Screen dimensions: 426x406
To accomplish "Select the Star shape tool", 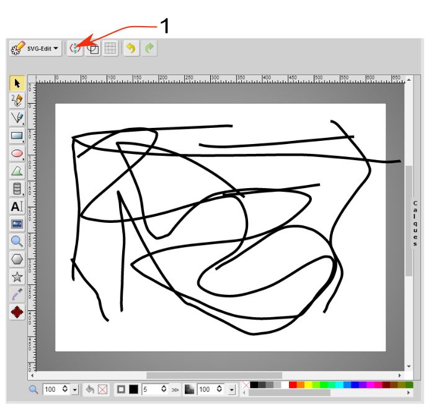I will click(x=17, y=277).
